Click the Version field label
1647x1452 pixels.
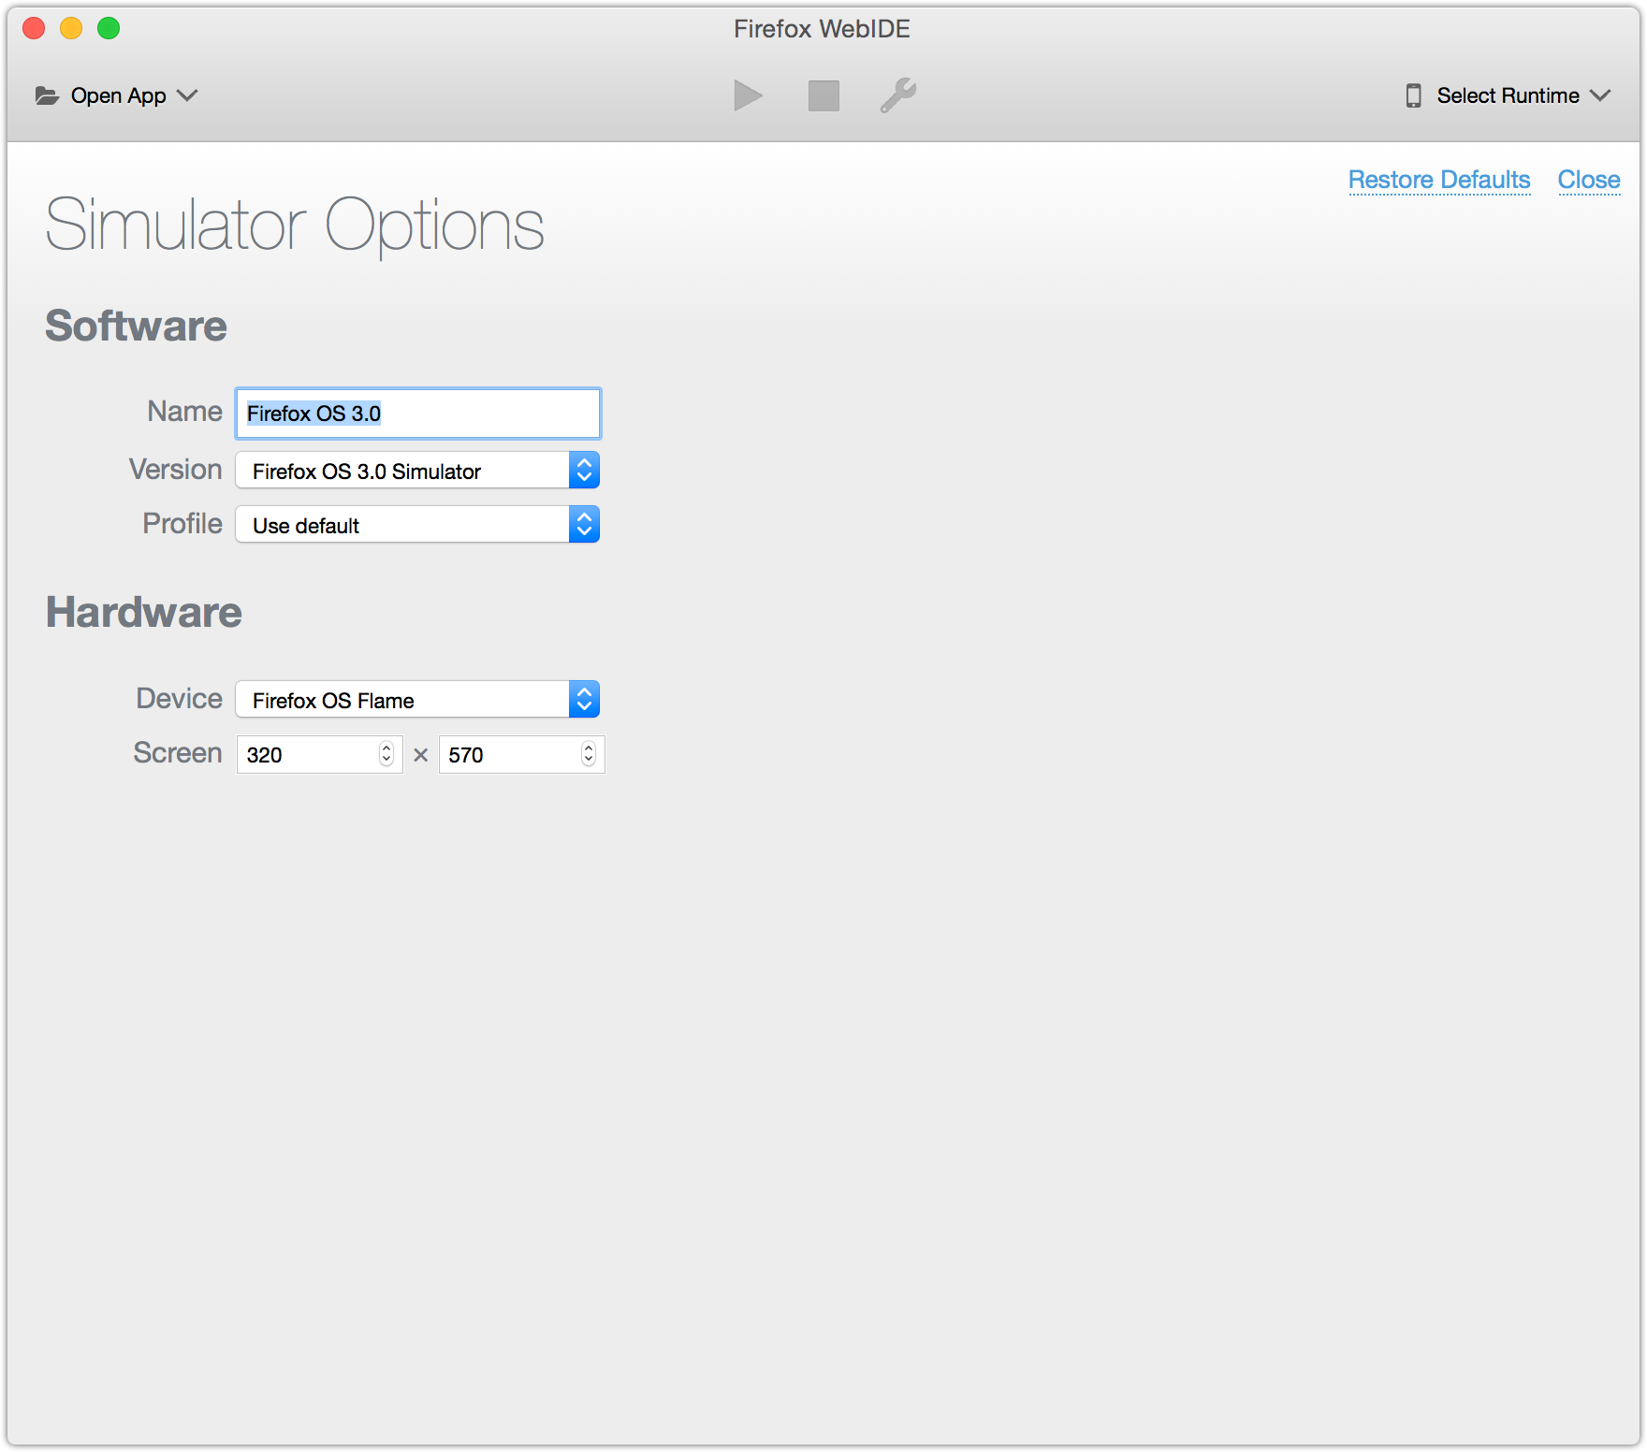(x=176, y=470)
